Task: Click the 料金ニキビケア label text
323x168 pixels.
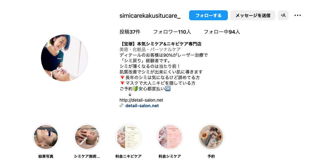Action: [128, 156]
